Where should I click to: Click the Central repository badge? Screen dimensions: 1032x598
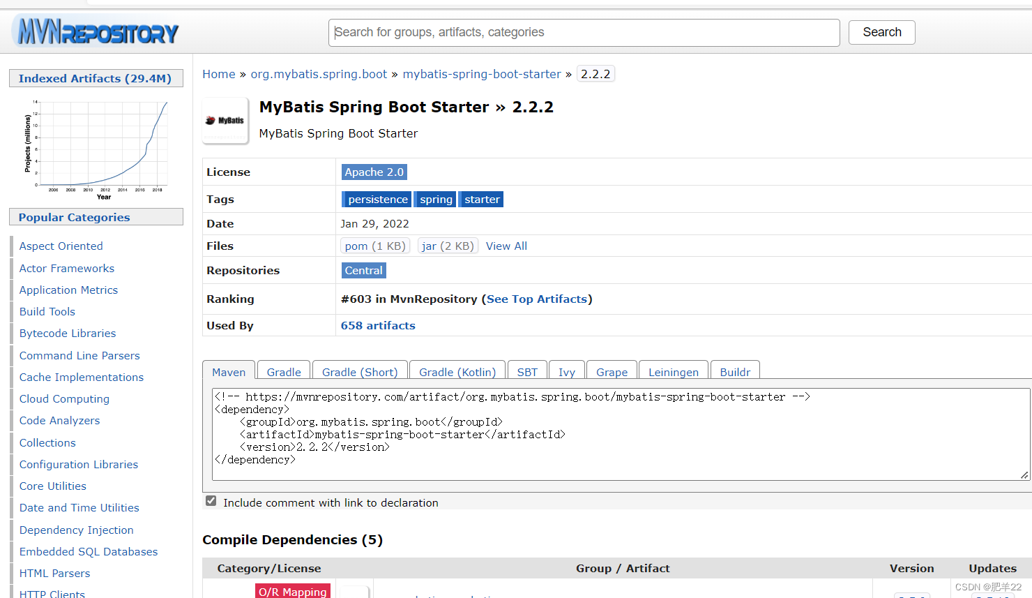point(363,270)
